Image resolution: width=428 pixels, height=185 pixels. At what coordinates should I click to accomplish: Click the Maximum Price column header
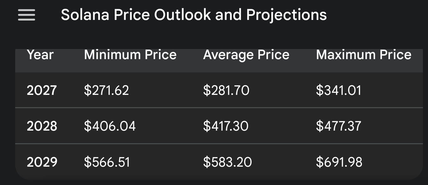click(364, 55)
